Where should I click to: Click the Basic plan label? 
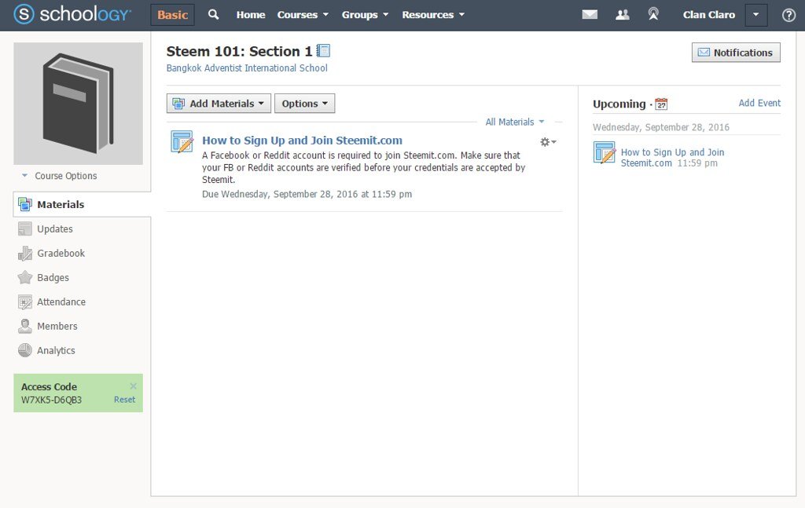click(x=172, y=15)
